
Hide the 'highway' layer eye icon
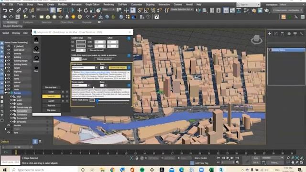[x=9, y=71]
